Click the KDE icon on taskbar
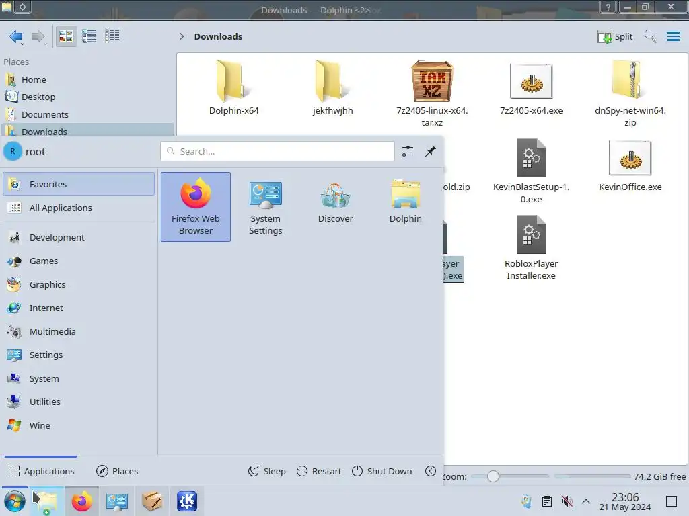689x516 pixels. [187, 501]
